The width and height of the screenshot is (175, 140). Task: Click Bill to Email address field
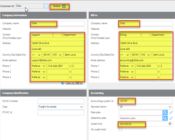pos(145,60)
